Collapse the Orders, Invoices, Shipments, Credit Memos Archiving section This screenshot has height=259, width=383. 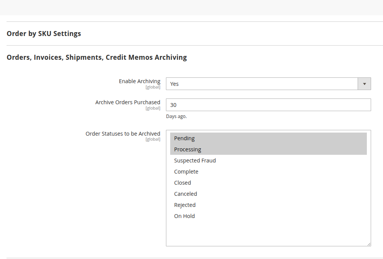[x=97, y=57]
